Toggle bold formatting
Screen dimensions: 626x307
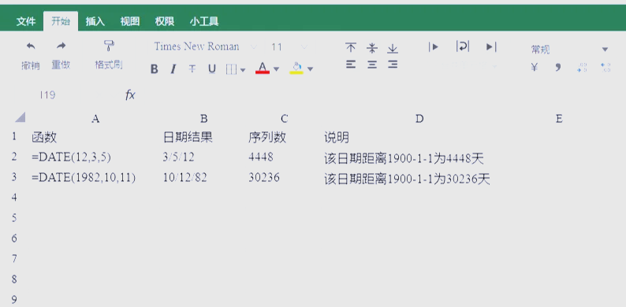tap(154, 69)
